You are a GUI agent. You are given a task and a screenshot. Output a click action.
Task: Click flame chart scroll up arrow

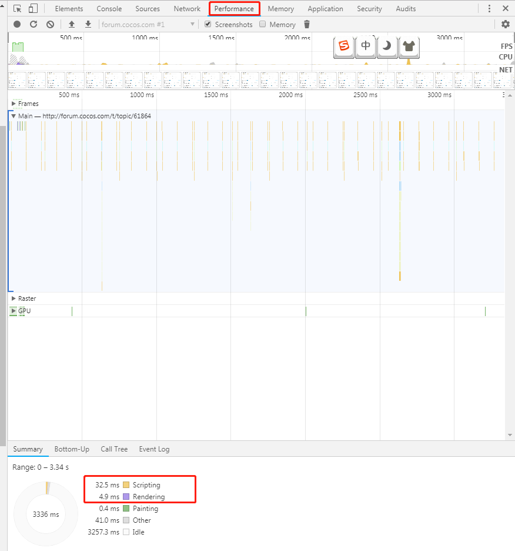tap(510, 95)
